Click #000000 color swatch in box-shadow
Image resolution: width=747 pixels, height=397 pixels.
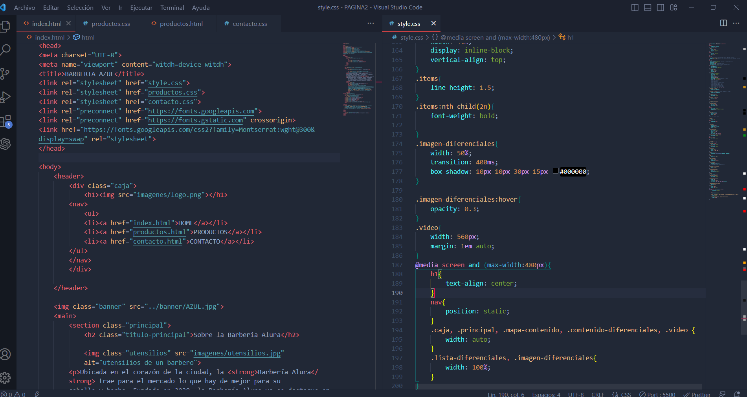(x=556, y=171)
